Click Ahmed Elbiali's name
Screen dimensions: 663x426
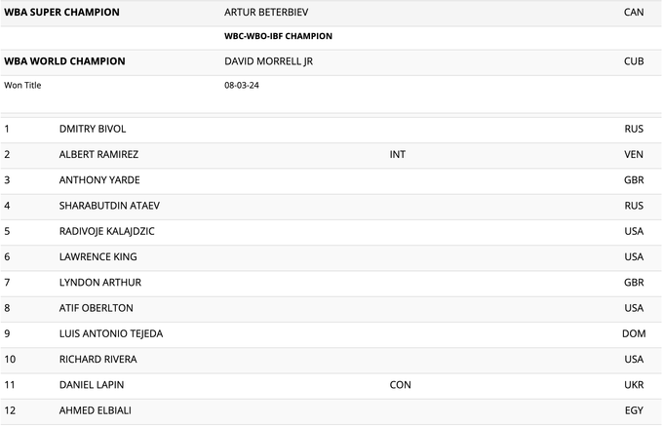point(96,410)
